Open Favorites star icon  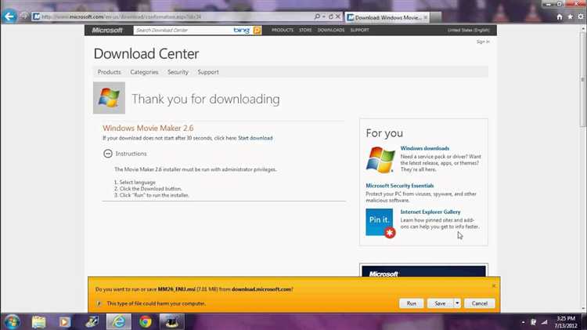click(570, 17)
